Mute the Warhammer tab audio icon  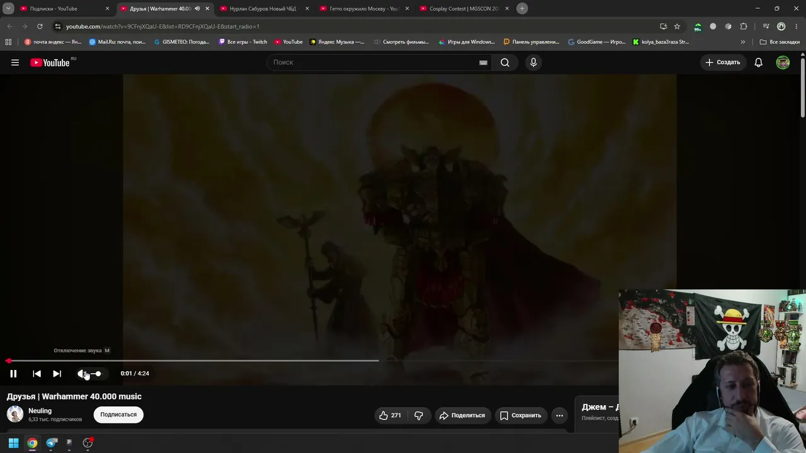pyautogui.click(x=197, y=9)
